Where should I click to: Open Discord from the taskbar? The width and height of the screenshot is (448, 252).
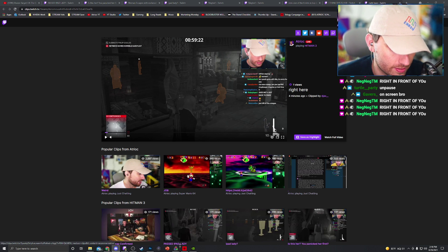click(116, 248)
